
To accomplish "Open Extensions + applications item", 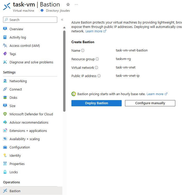I will tap(28, 131).
